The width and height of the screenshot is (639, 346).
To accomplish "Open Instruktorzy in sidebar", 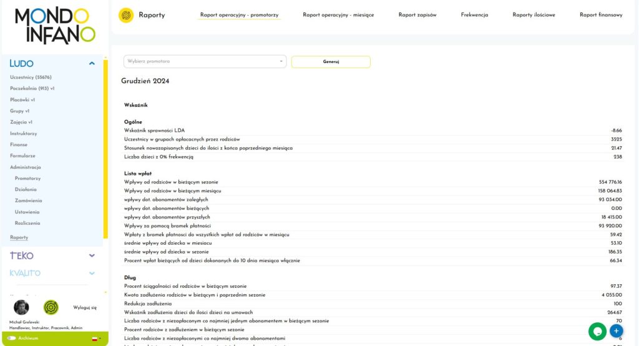I will pyautogui.click(x=24, y=134).
